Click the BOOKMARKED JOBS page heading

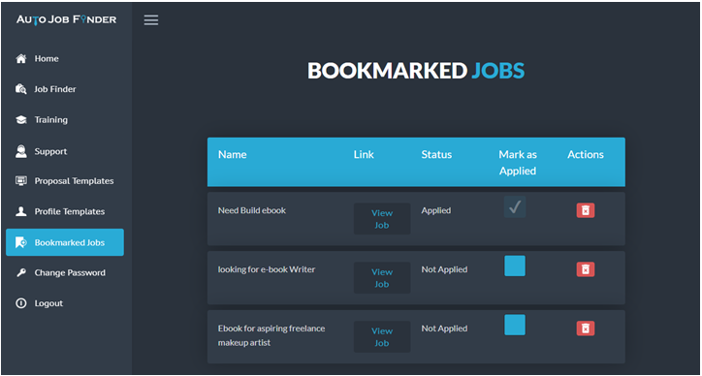coord(416,71)
